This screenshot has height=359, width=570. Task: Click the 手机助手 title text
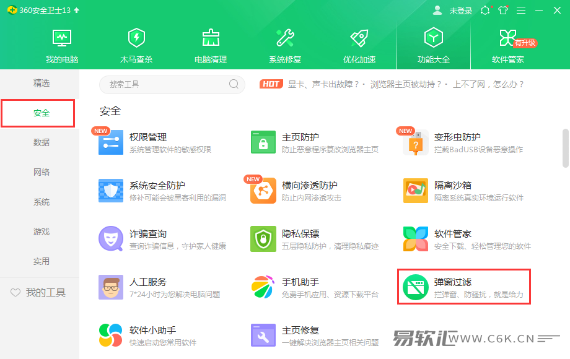tap(300, 282)
